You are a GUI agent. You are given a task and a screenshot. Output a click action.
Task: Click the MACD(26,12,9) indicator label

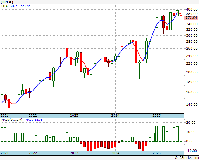click(12, 120)
